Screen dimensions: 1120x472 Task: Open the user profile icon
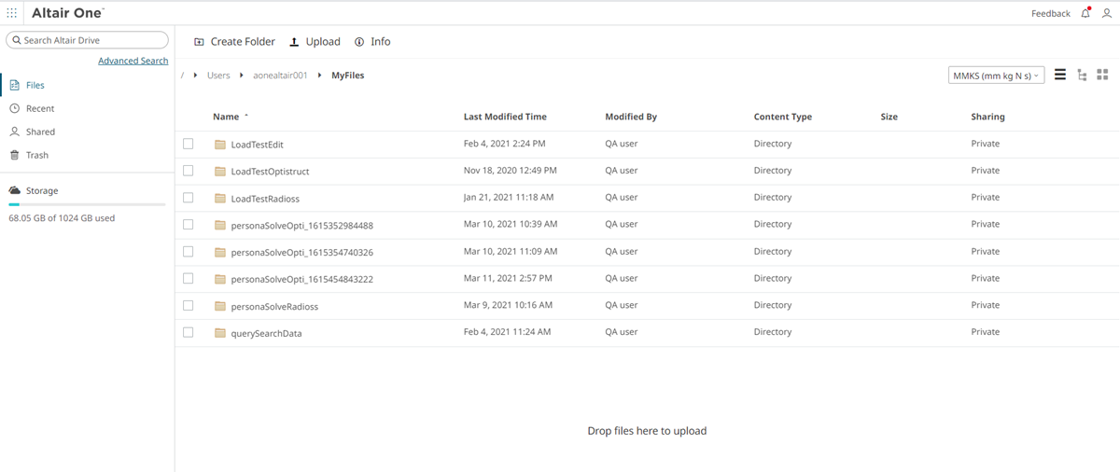coord(1107,13)
